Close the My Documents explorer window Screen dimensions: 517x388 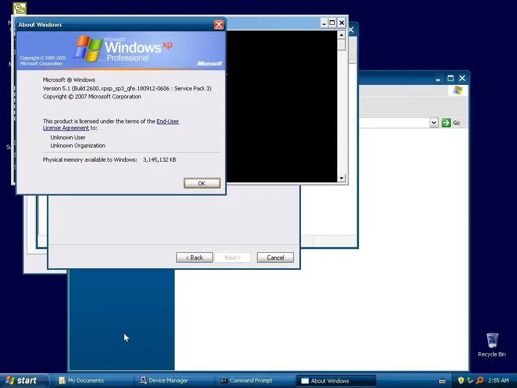(x=462, y=78)
